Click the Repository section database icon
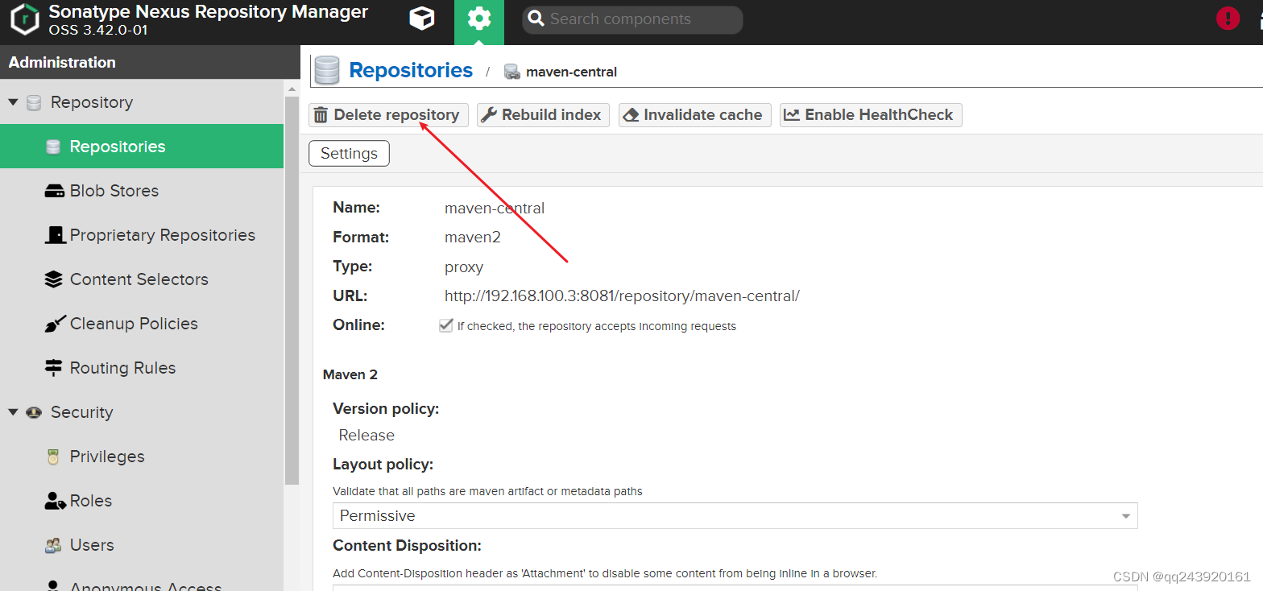The height and width of the screenshot is (591, 1263). coord(34,102)
